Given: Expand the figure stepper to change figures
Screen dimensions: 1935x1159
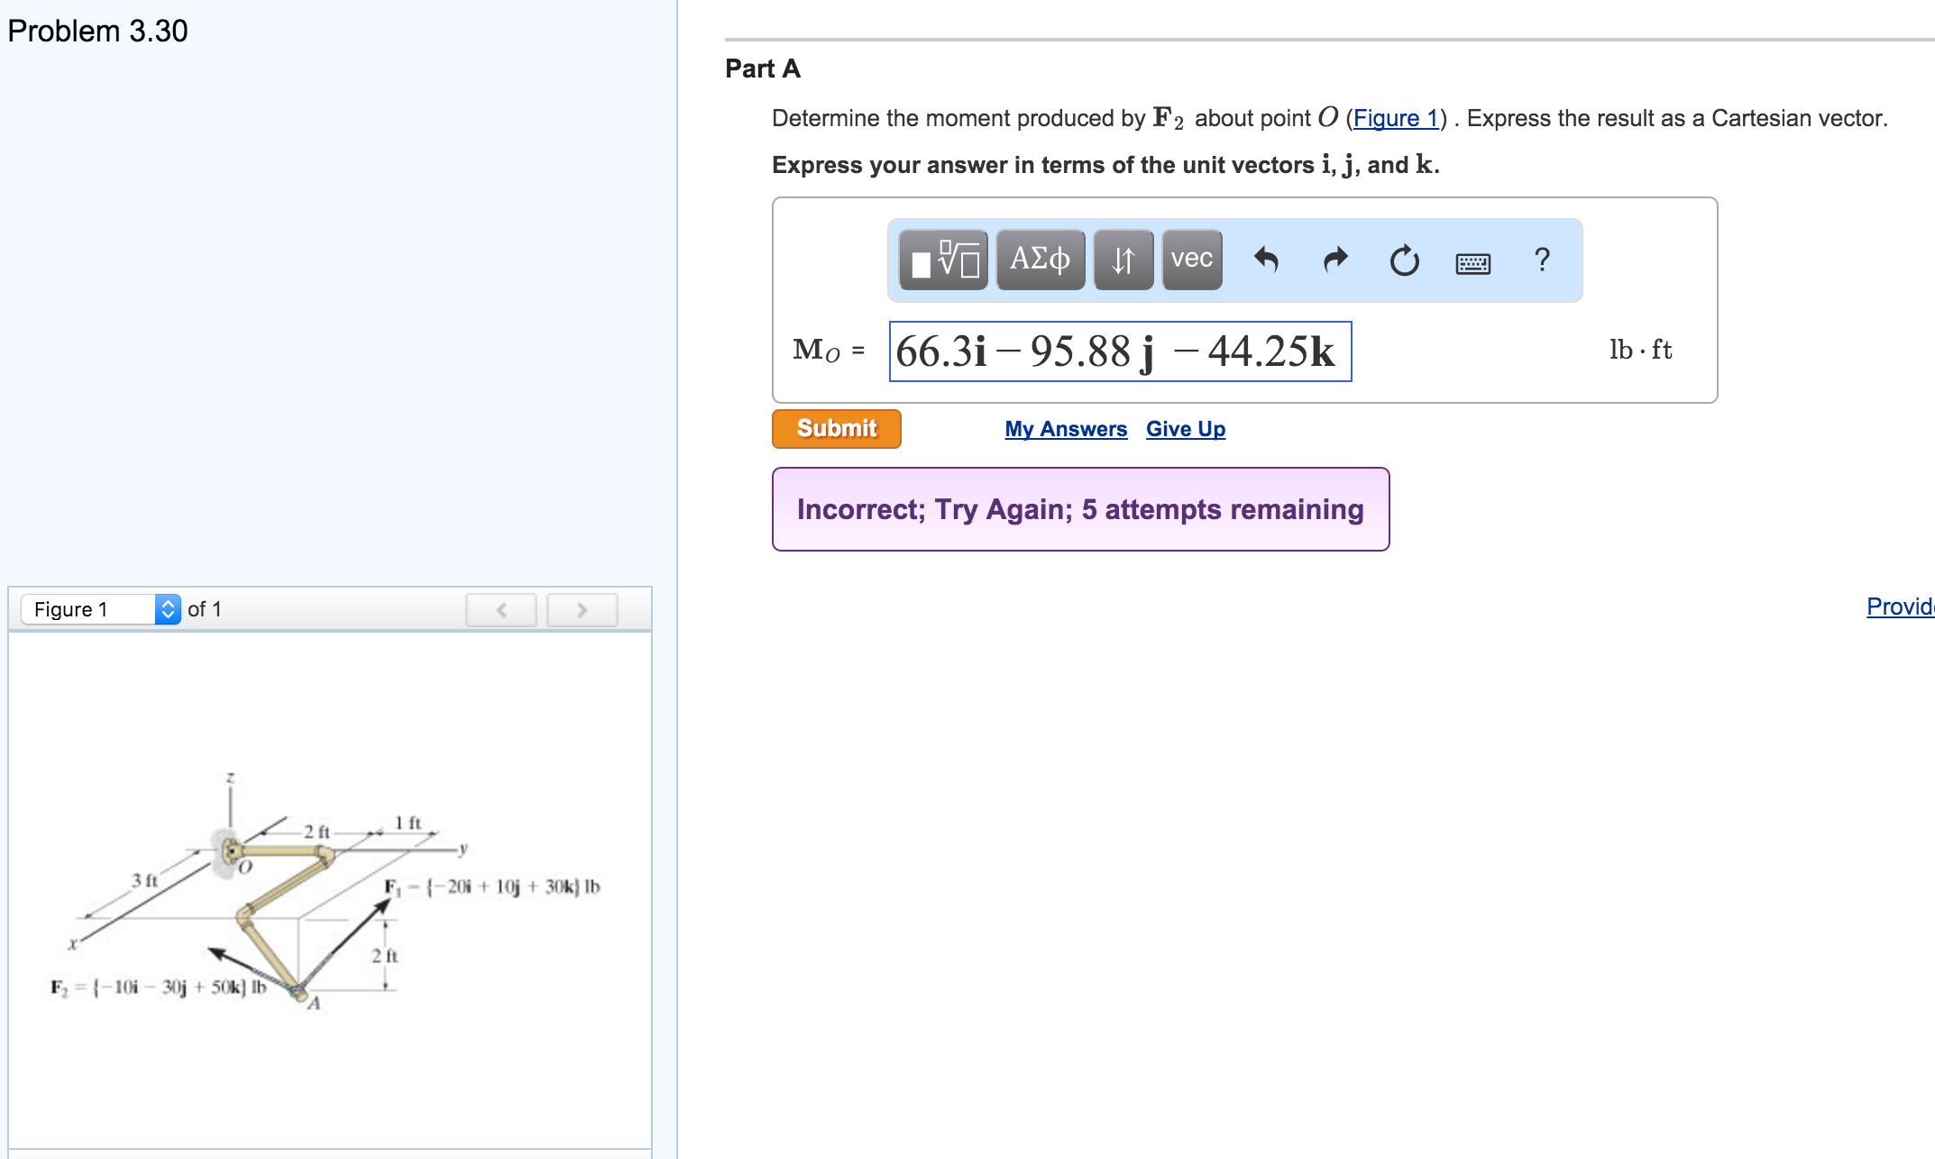Looking at the screenshot, I should click(168, 608).
